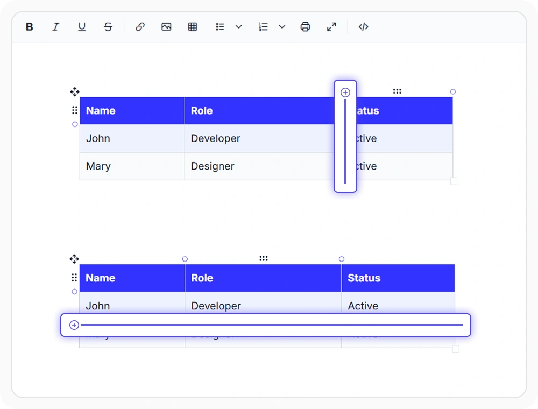Print the document
The width and height of the screenshot is (538, 409).
click(x=306, y=27)
